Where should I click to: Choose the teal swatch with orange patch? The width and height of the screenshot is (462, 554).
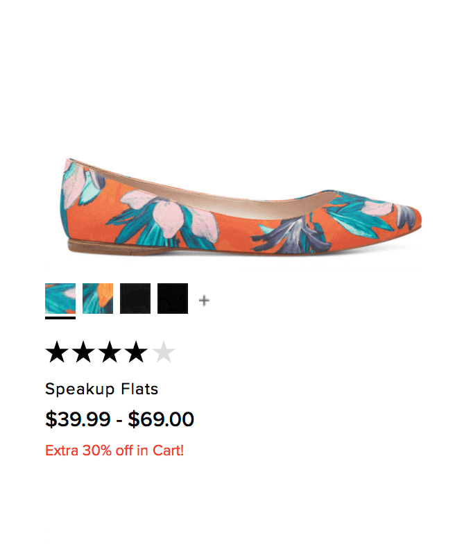pos(98,299)
